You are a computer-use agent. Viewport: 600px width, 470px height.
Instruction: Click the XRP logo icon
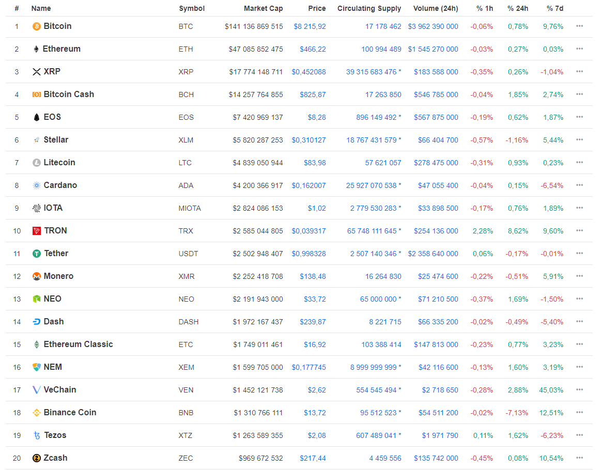[x=37, y=72]
